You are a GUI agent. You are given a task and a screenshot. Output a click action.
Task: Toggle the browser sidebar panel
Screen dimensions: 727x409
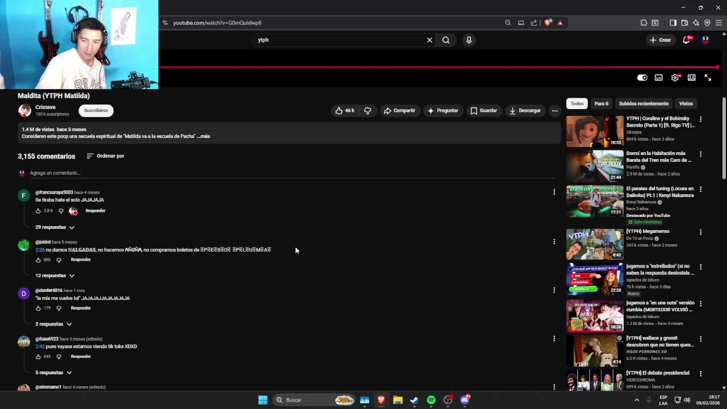click(x=672, y=23)
